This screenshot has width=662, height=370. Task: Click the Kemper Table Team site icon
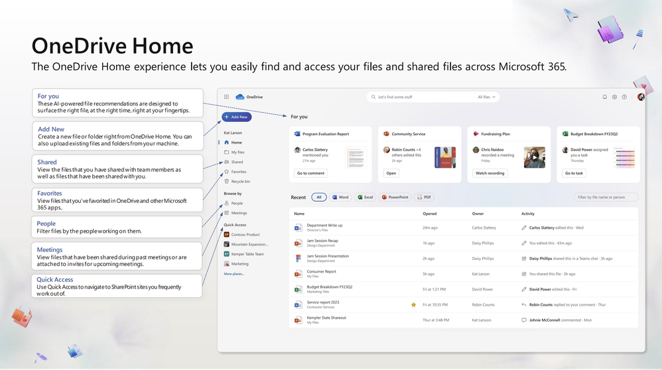click(227, 253)
